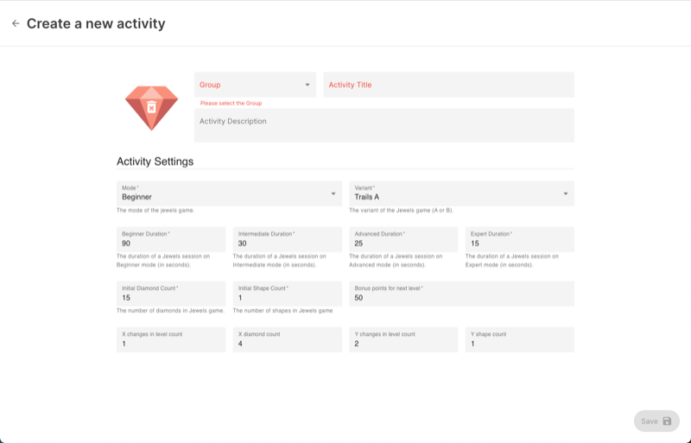Click the Activity Title field
691x443 pixels.
448,85
